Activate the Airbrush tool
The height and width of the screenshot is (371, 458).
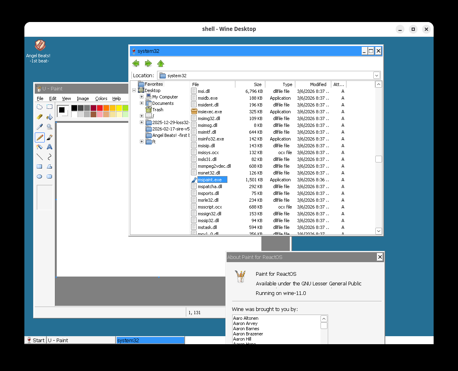40,147
